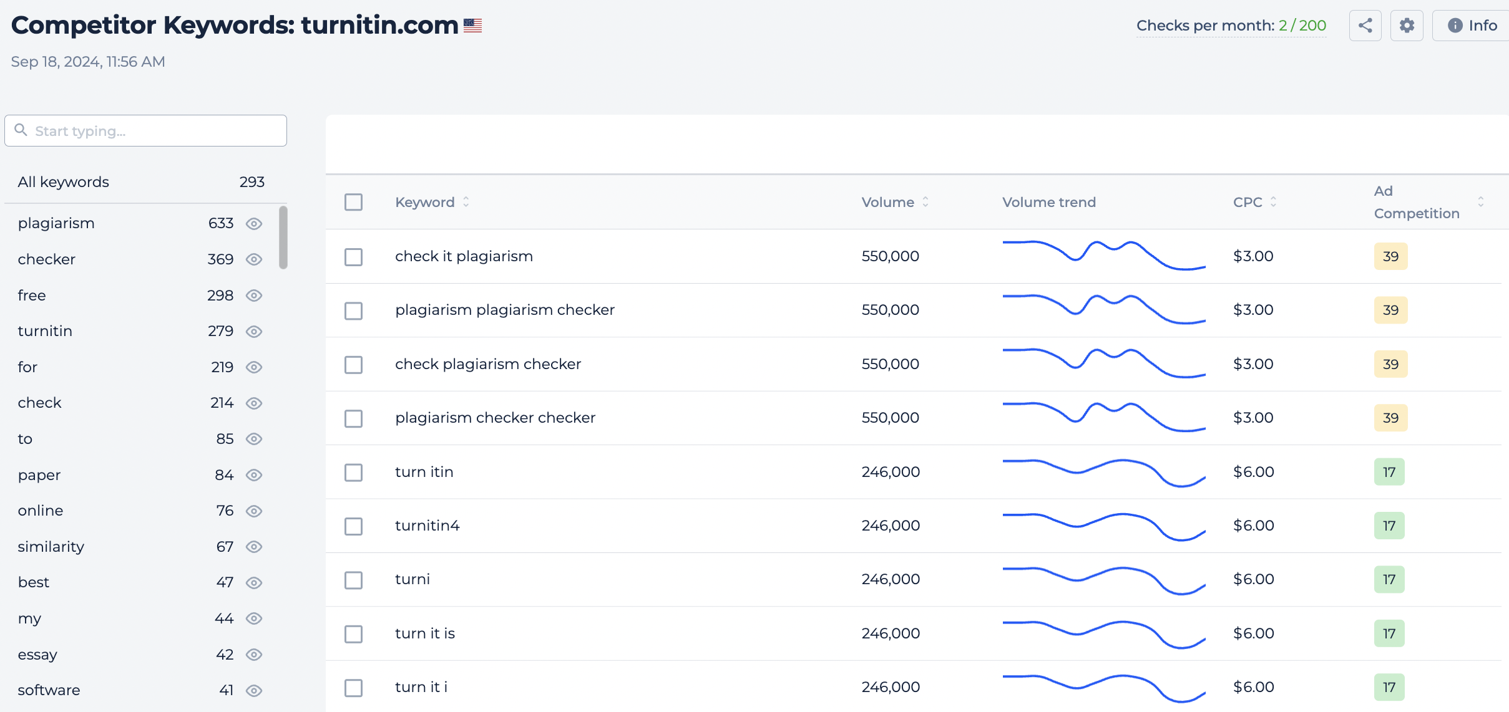
Task: Click the volume trend chart for 'check it plagiarism'
Action: coord(1104,255)
